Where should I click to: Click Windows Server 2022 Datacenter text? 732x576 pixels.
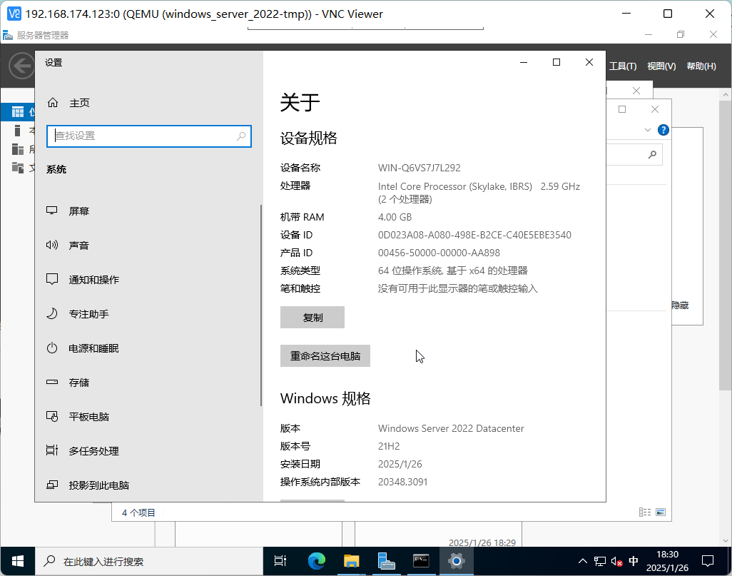click(451, 428)
